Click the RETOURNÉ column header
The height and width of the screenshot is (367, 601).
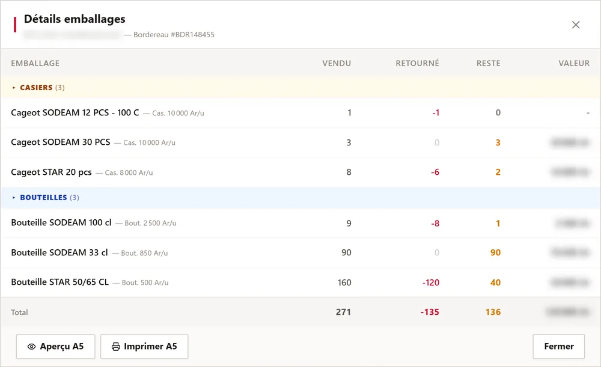point(418,63)
